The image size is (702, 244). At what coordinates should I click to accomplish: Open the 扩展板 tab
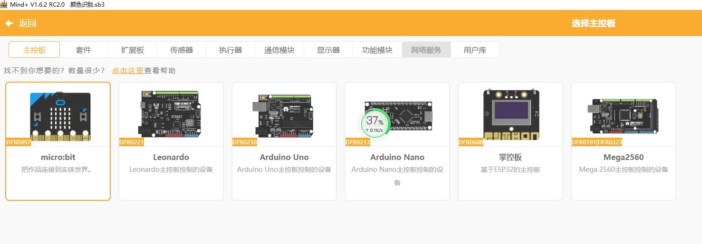(x=133, y=50)
